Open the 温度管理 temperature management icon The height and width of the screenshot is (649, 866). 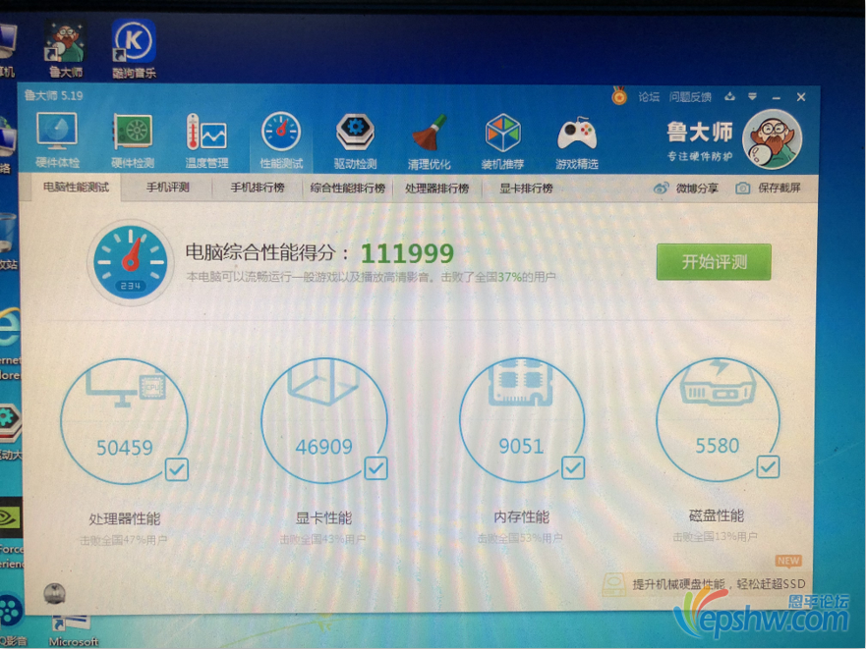pyautogui.click(x=206, y=140)
